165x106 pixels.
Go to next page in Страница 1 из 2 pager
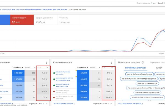[46, 104]
